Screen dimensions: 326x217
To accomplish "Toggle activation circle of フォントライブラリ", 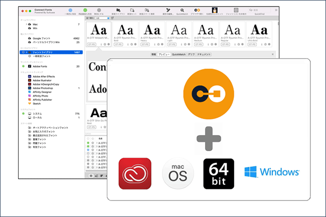I will (x=23, y=52).
